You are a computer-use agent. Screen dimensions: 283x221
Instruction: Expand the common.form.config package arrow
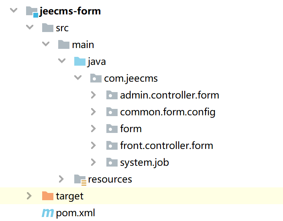coord(93,112)
